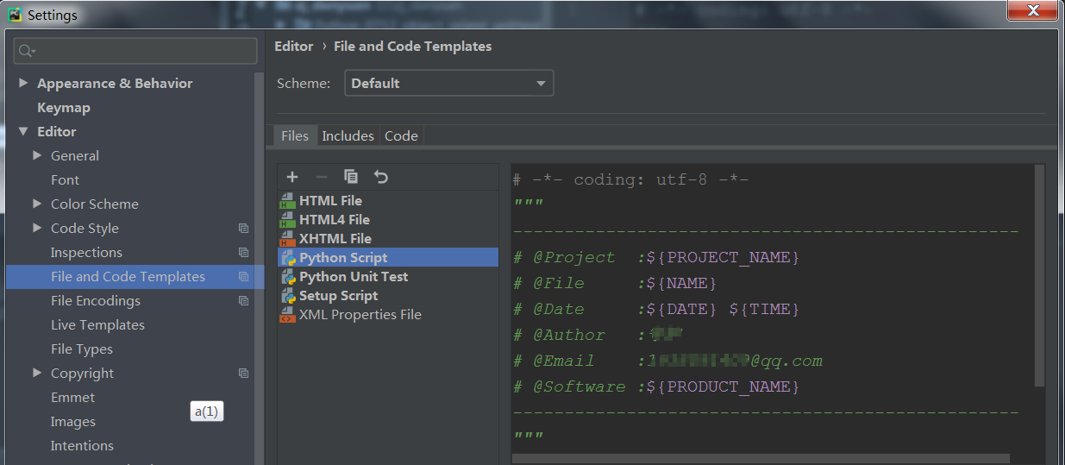This screenshot has height=465, width=1065.
Task: Select the Python Script template
Action: click(388, 257)
